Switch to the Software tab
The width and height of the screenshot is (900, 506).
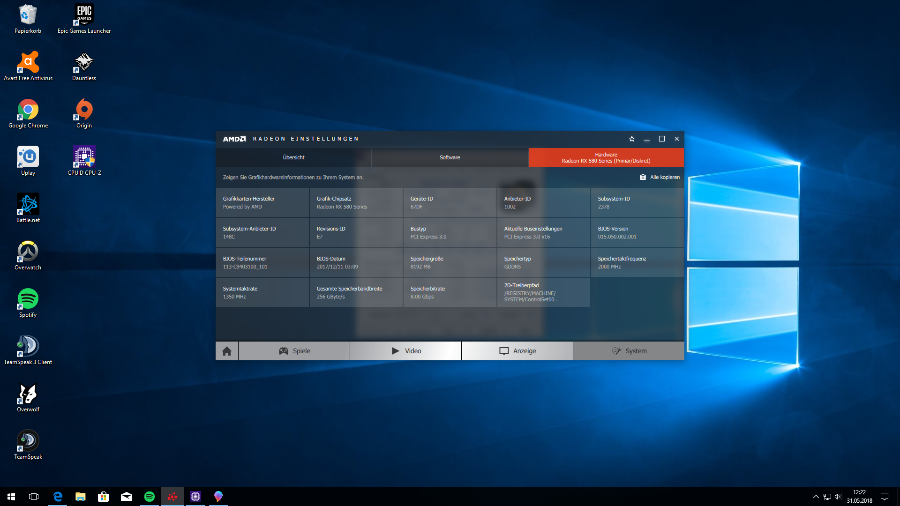(450, 157)
